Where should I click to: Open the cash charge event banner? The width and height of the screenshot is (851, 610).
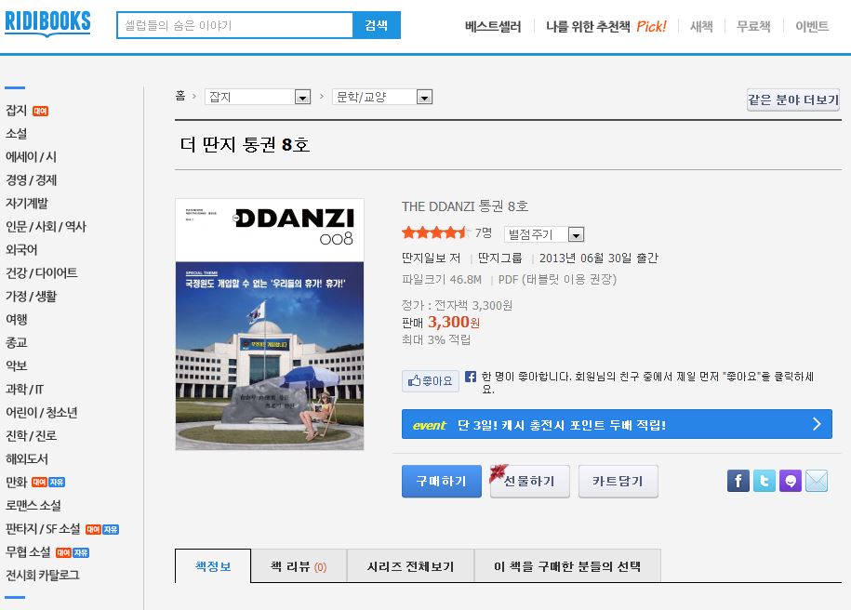[x=617, y=424]
